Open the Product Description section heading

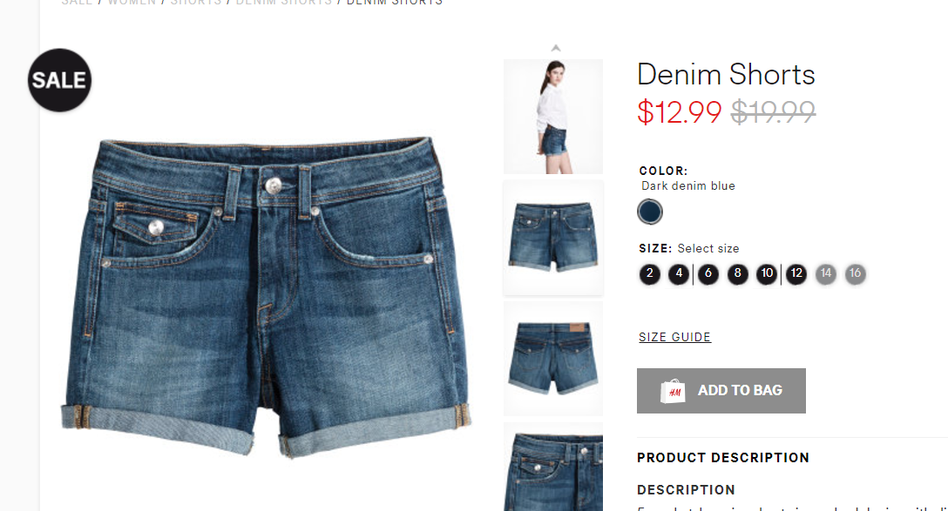point(723,458)
